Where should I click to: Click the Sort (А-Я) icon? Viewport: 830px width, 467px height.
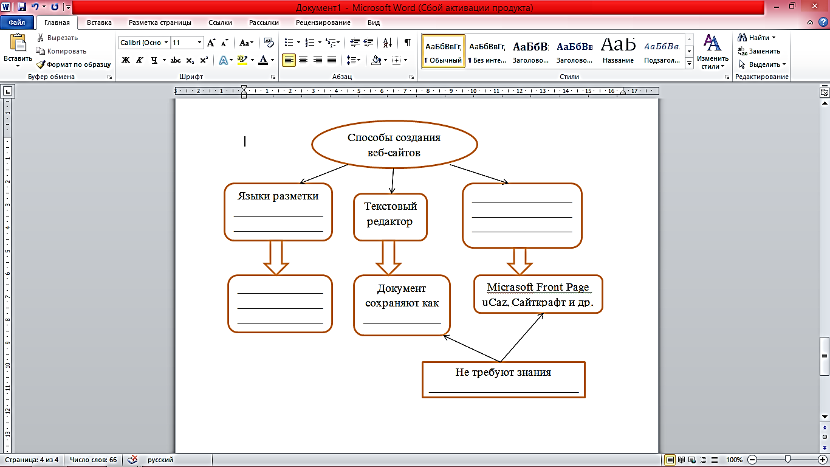coord(387,43)
